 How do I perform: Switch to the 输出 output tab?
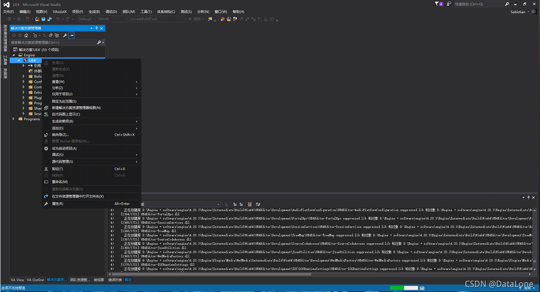point(128,280)
